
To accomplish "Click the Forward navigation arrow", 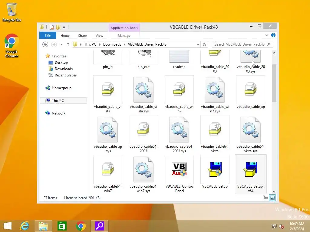I will [x=54, y=44].
